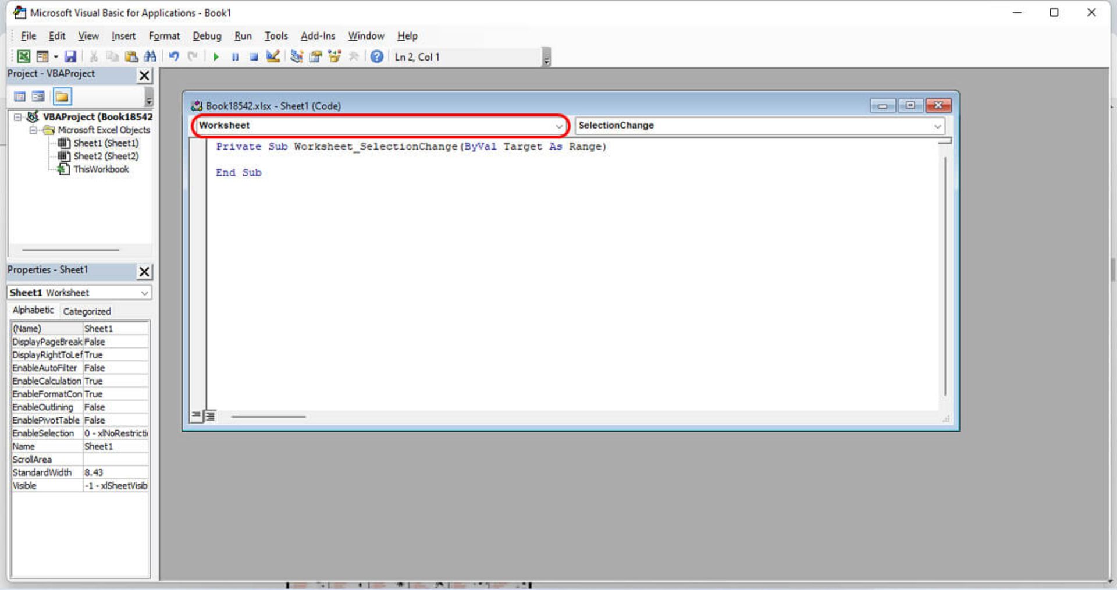This screenshot has height=590, width=1117.
Task: Switch to Procedure View at the code window bottom
Action: (x=197, y=415)
